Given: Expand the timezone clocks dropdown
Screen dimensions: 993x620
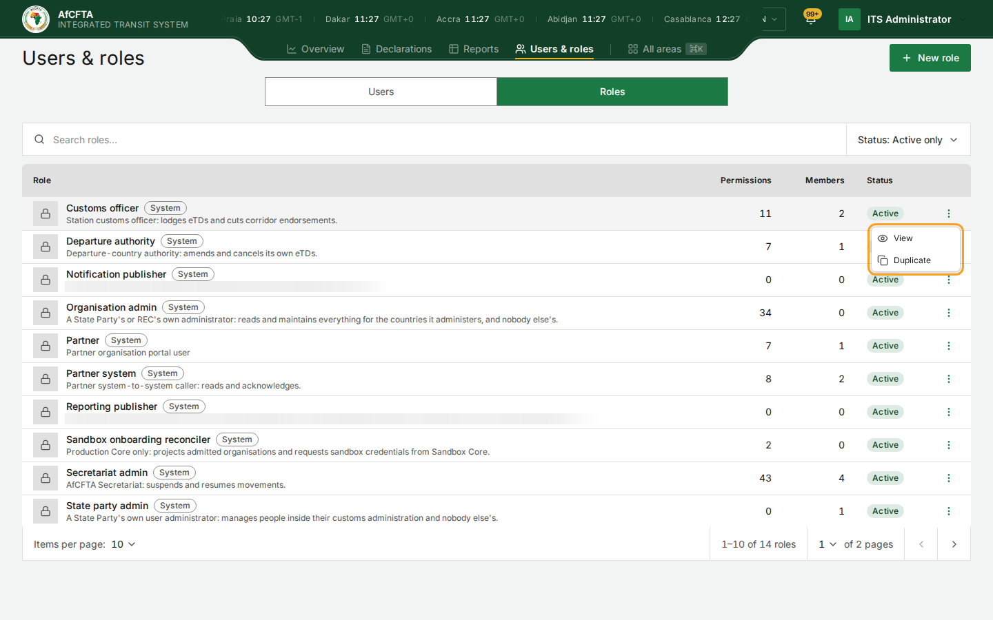Looking at the screenshot, I should [774, 19].
